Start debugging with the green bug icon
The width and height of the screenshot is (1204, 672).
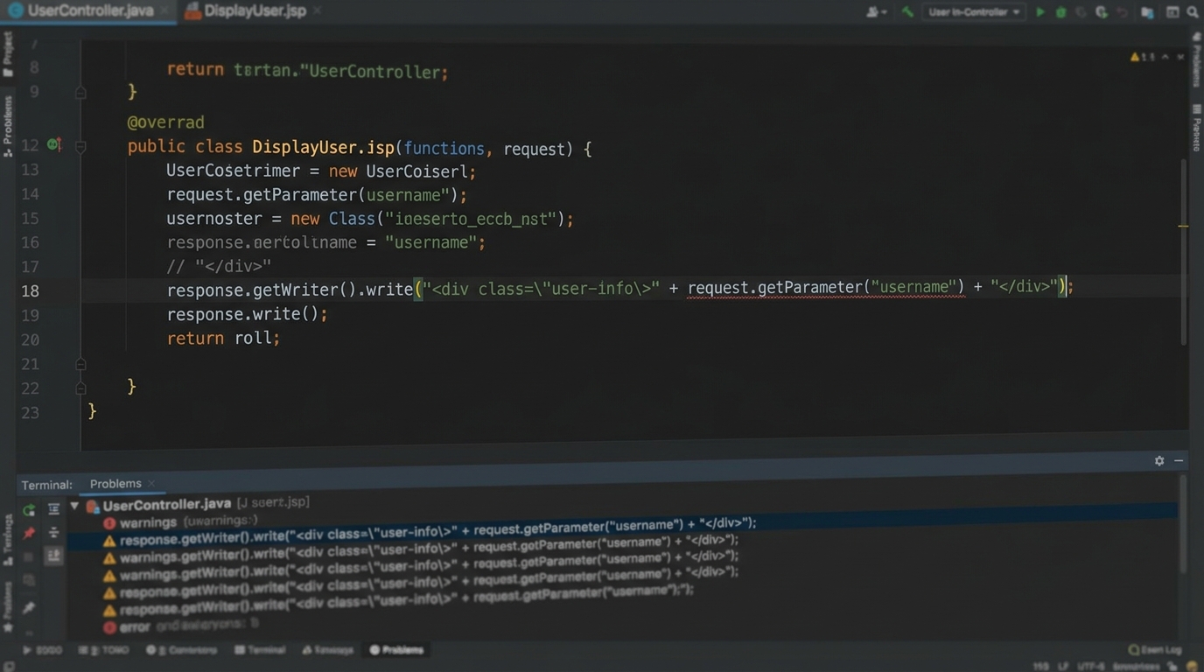click(x=1060, y=12)
